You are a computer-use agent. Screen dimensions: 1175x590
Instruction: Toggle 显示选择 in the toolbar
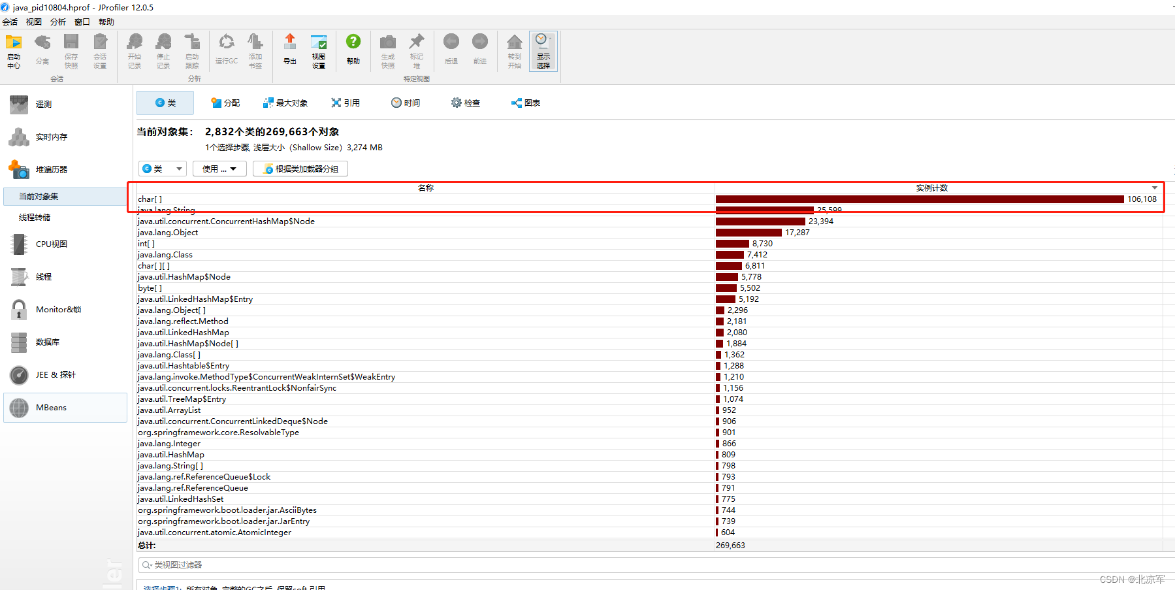(543, 51)
